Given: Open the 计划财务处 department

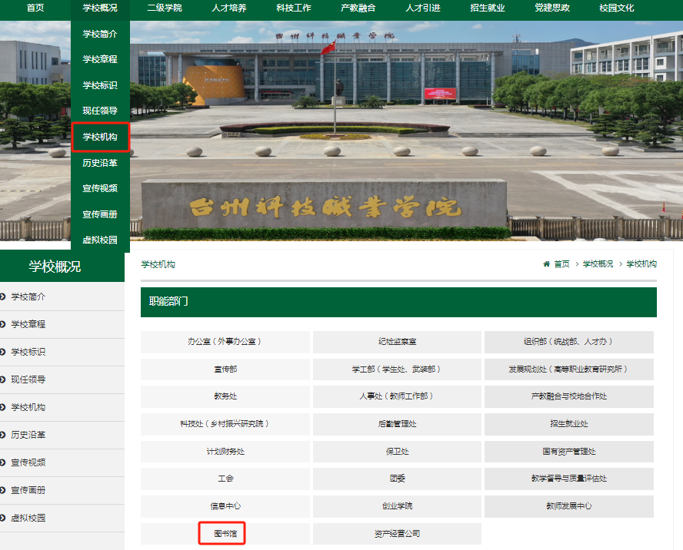Looking at the screenshot, I should [x=225, y=452].
